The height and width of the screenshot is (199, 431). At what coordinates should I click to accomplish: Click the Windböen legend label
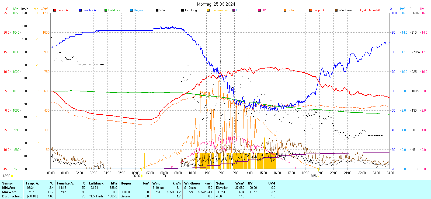(x=345, y=10)
